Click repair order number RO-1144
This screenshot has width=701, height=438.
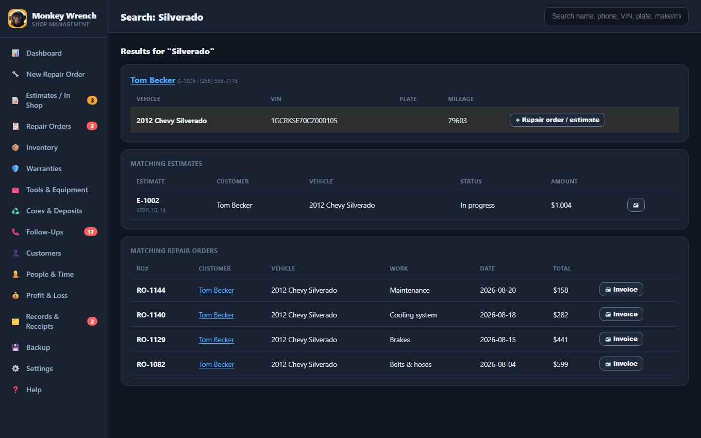[151, 290]
